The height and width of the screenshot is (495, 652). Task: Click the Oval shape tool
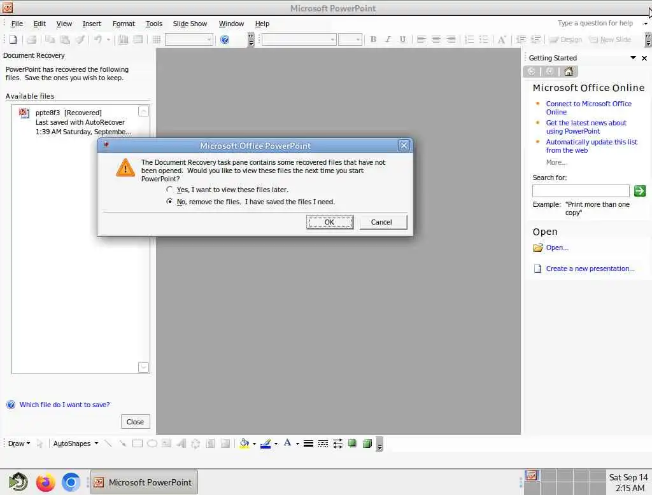point(152,443)
